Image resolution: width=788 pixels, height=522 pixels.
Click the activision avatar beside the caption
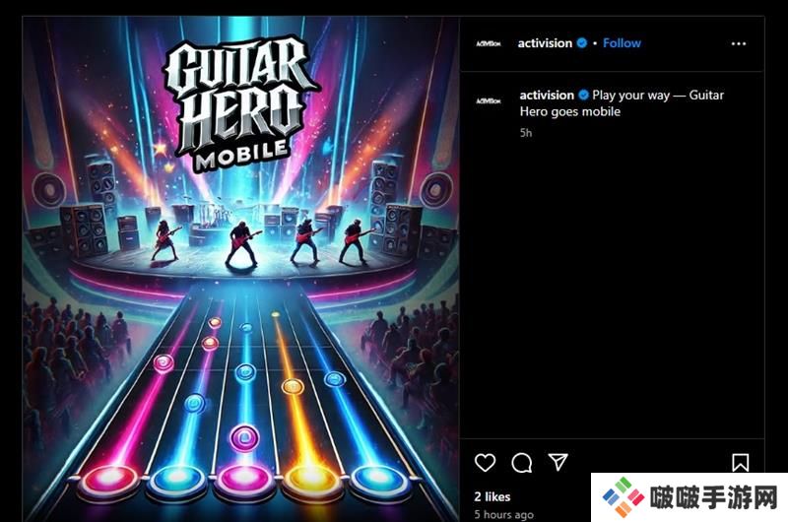click(x=489, y=101)
